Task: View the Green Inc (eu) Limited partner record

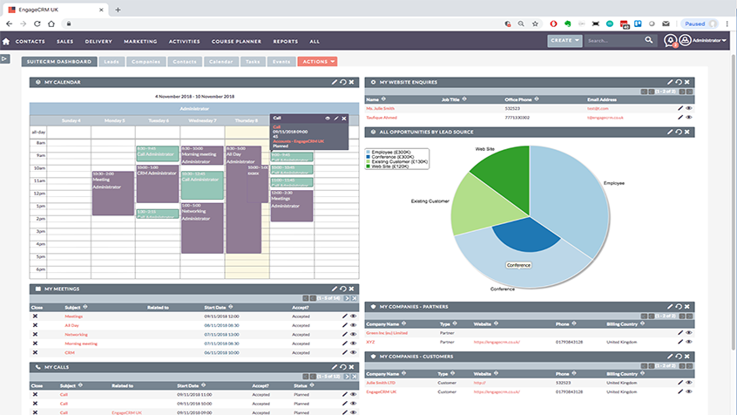Action: [689, 333]
